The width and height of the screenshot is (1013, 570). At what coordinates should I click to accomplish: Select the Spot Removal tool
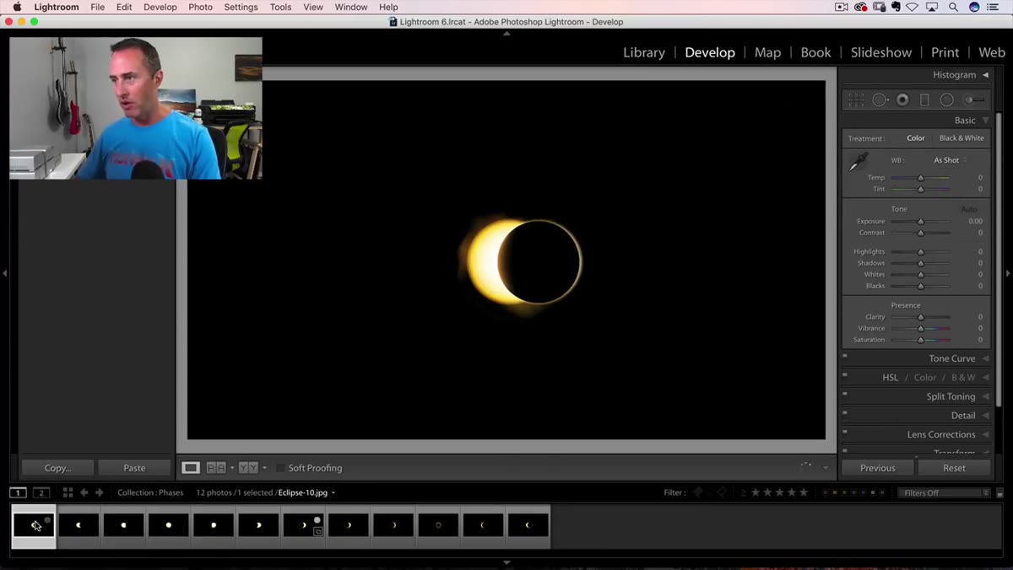click(880, 99)
